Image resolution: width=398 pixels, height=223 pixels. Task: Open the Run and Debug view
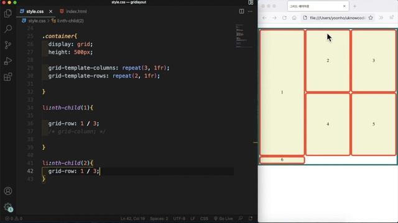click(x=8, y=61)
